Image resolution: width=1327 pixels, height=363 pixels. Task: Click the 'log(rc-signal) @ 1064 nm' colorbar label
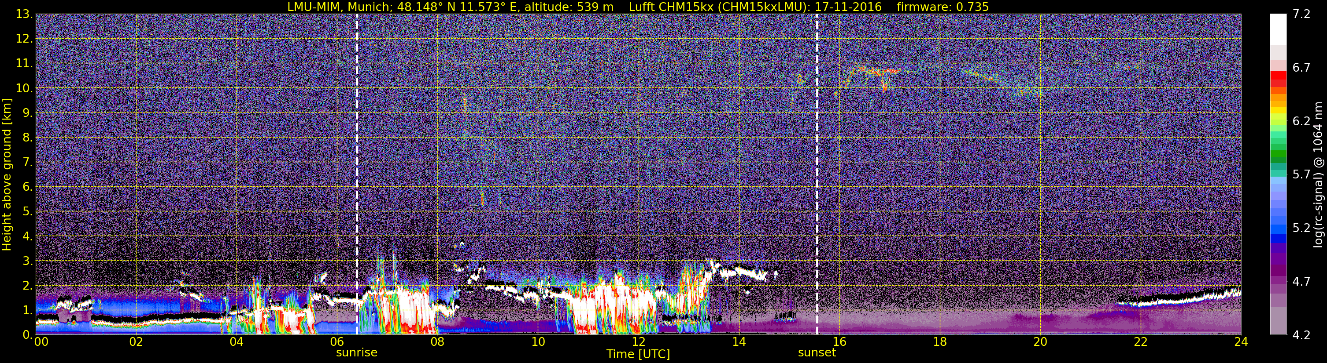coord(1318,174)
